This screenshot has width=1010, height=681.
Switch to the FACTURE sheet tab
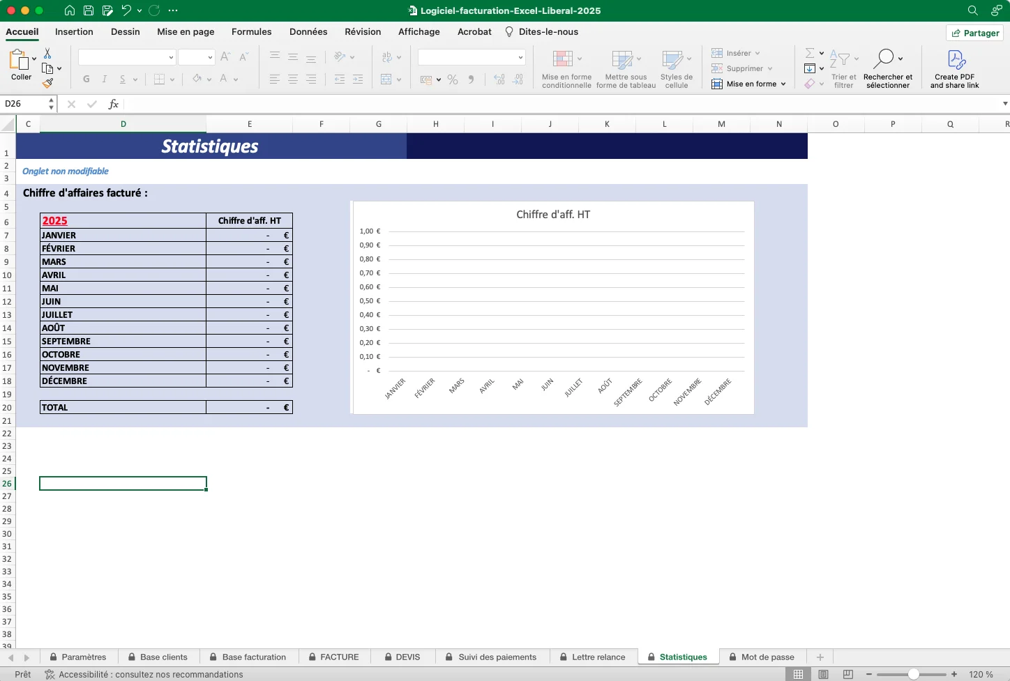339,657
